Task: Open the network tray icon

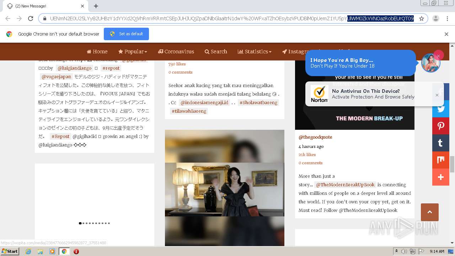Action: [413, 251]
